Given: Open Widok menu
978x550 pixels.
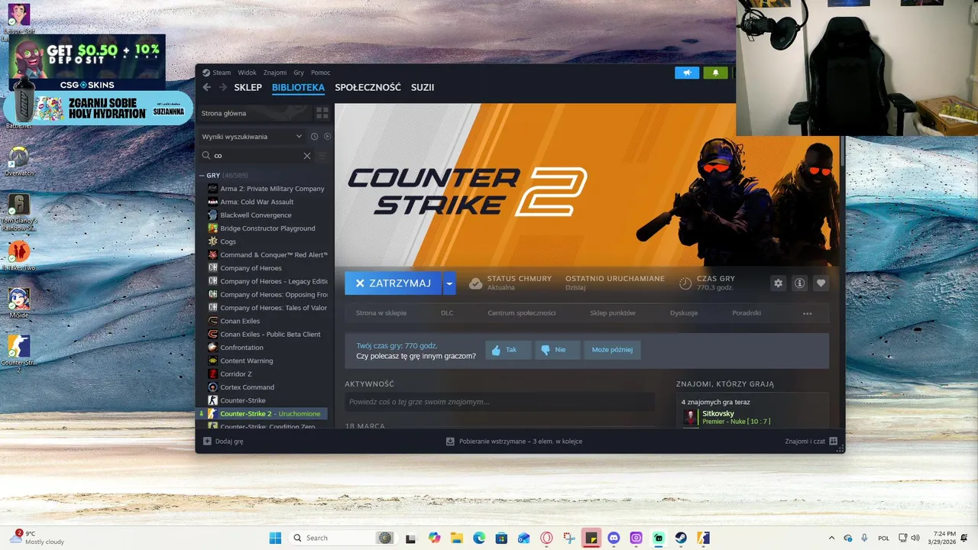Looking at the screenshot, I should coord(247,73).
